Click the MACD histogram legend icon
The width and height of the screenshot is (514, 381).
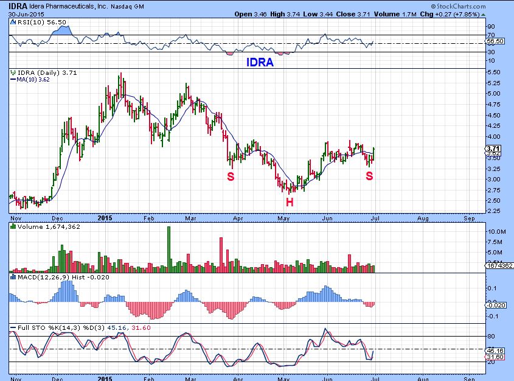tap(13, 277)
